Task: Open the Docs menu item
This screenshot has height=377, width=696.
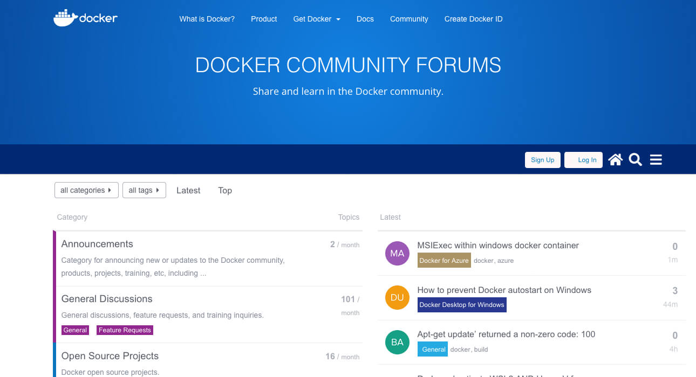Action: 365,19
